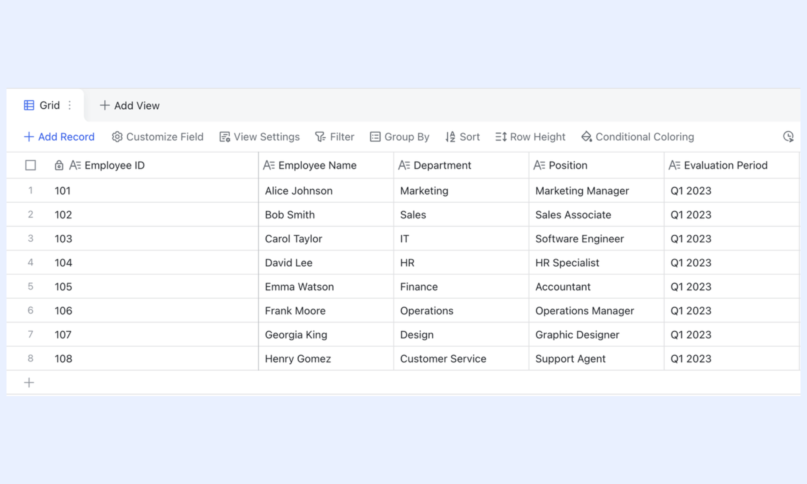Open the Row Height options
The width and height of the screenshot is (807, 484).
point(530,137)
